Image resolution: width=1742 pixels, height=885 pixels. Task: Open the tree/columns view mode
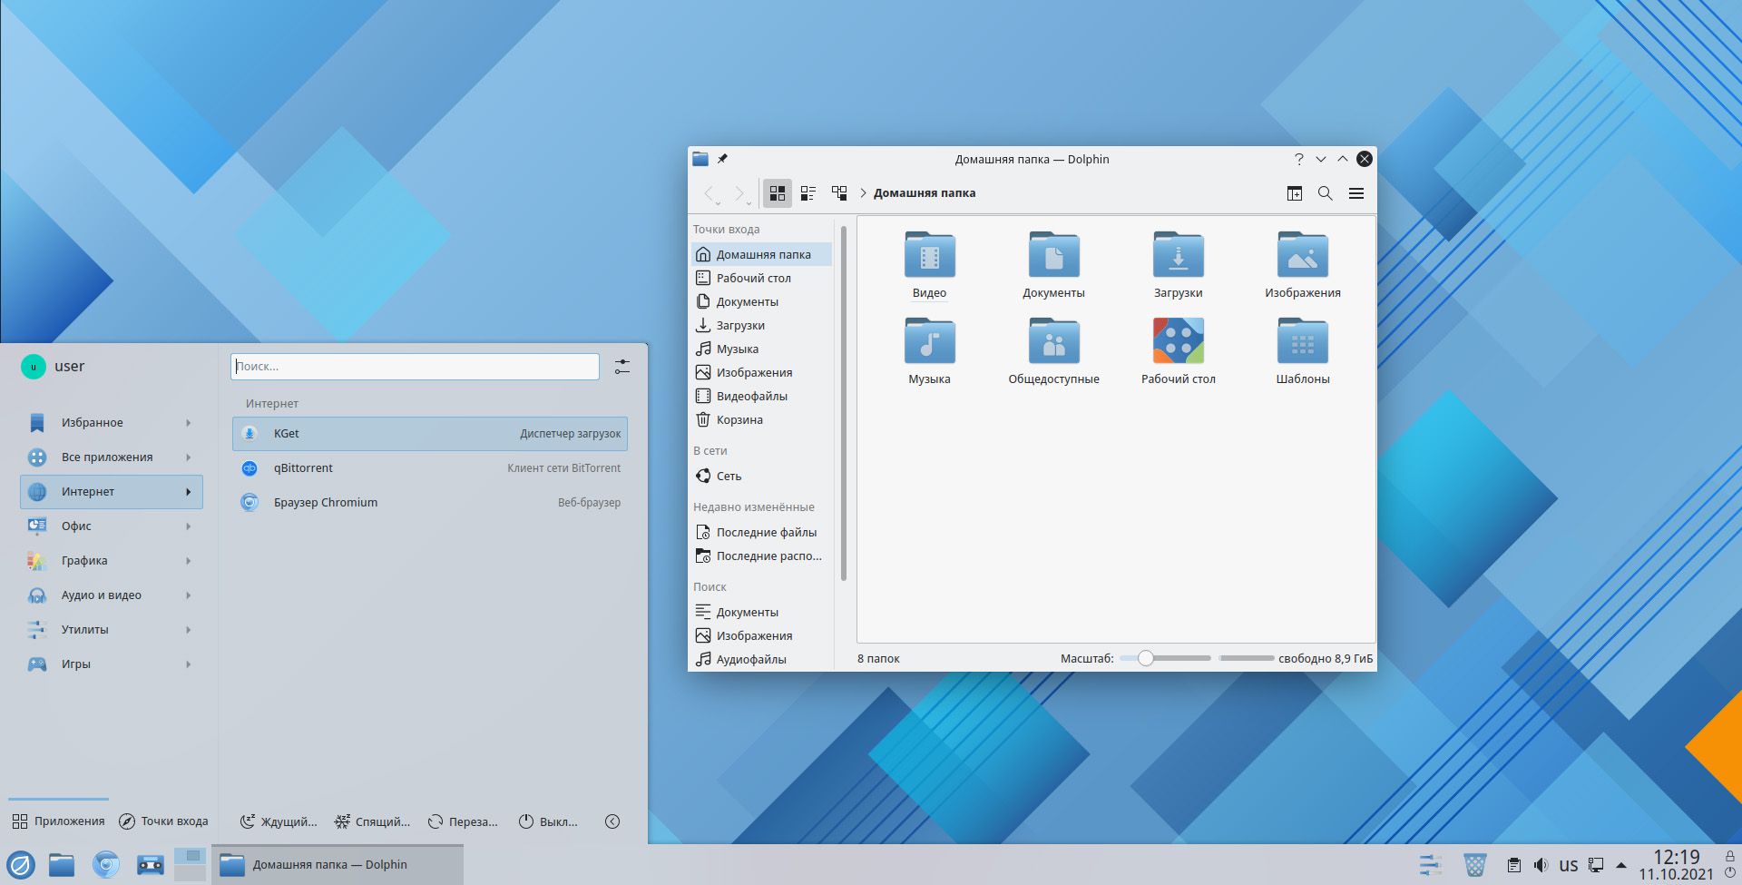tap(837, 192)
